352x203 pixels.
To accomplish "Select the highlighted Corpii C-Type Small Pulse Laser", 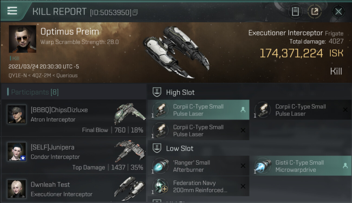I will click(x=198, y=110).
